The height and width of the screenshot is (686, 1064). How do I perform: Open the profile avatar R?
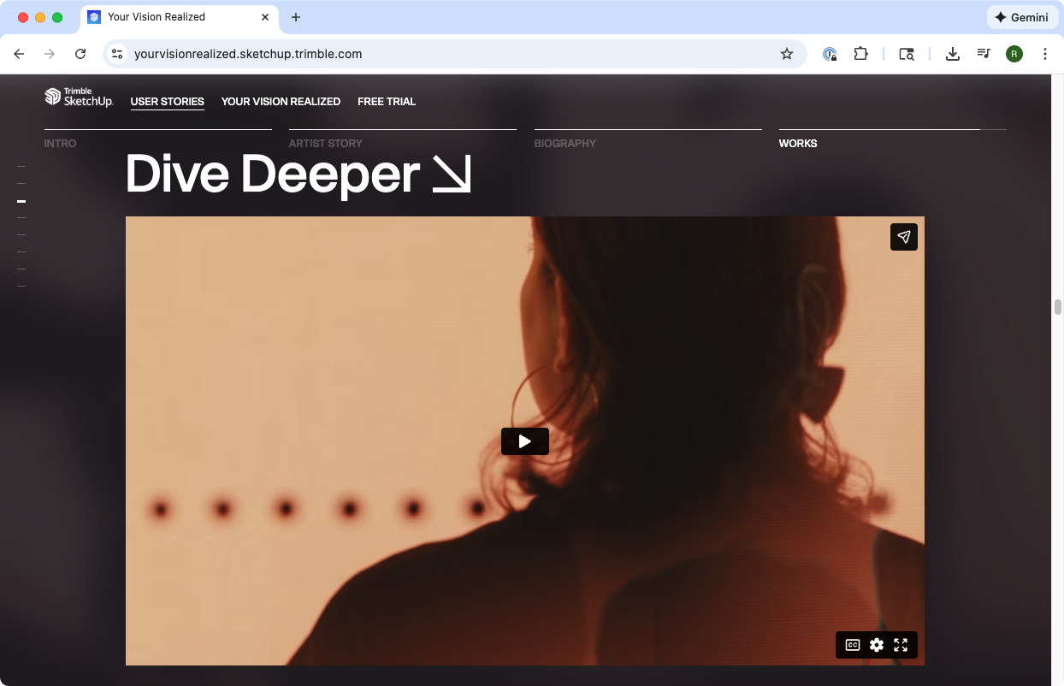click(x=1014, y=54)
